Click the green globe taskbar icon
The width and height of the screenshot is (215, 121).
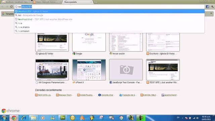pos(131,118)
